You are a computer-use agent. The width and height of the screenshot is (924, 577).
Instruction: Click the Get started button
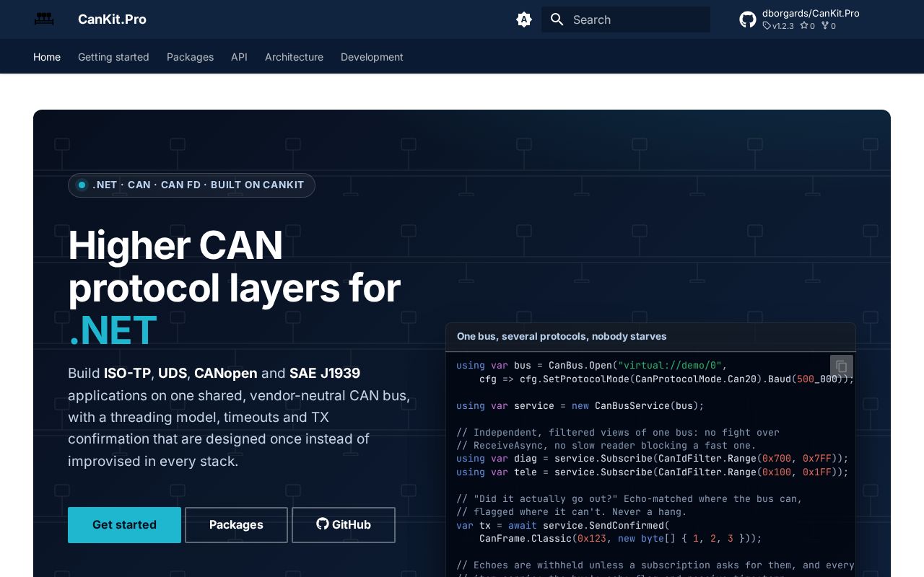point(124,525)
